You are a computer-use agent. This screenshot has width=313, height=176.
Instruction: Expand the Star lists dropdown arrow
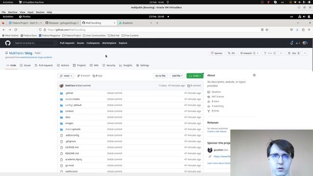click(305, 53)
